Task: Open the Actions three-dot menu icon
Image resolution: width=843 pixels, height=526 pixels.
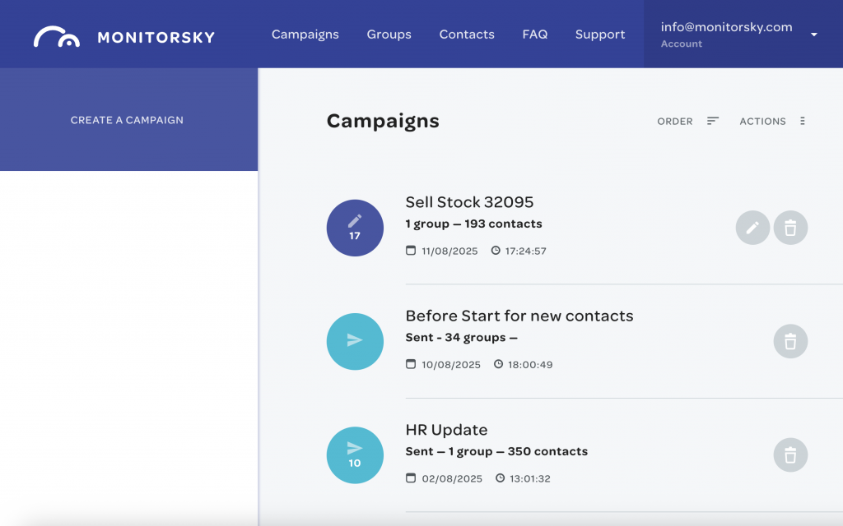Action: 802,121
